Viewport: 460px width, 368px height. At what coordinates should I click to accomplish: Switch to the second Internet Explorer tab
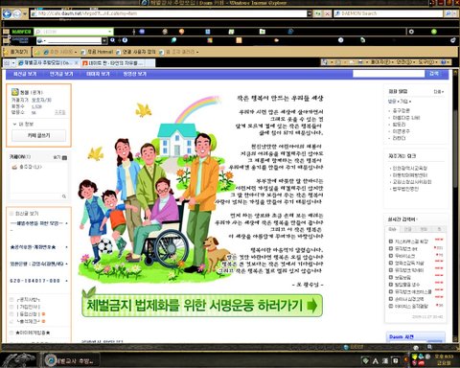click(x=118, y=63)
